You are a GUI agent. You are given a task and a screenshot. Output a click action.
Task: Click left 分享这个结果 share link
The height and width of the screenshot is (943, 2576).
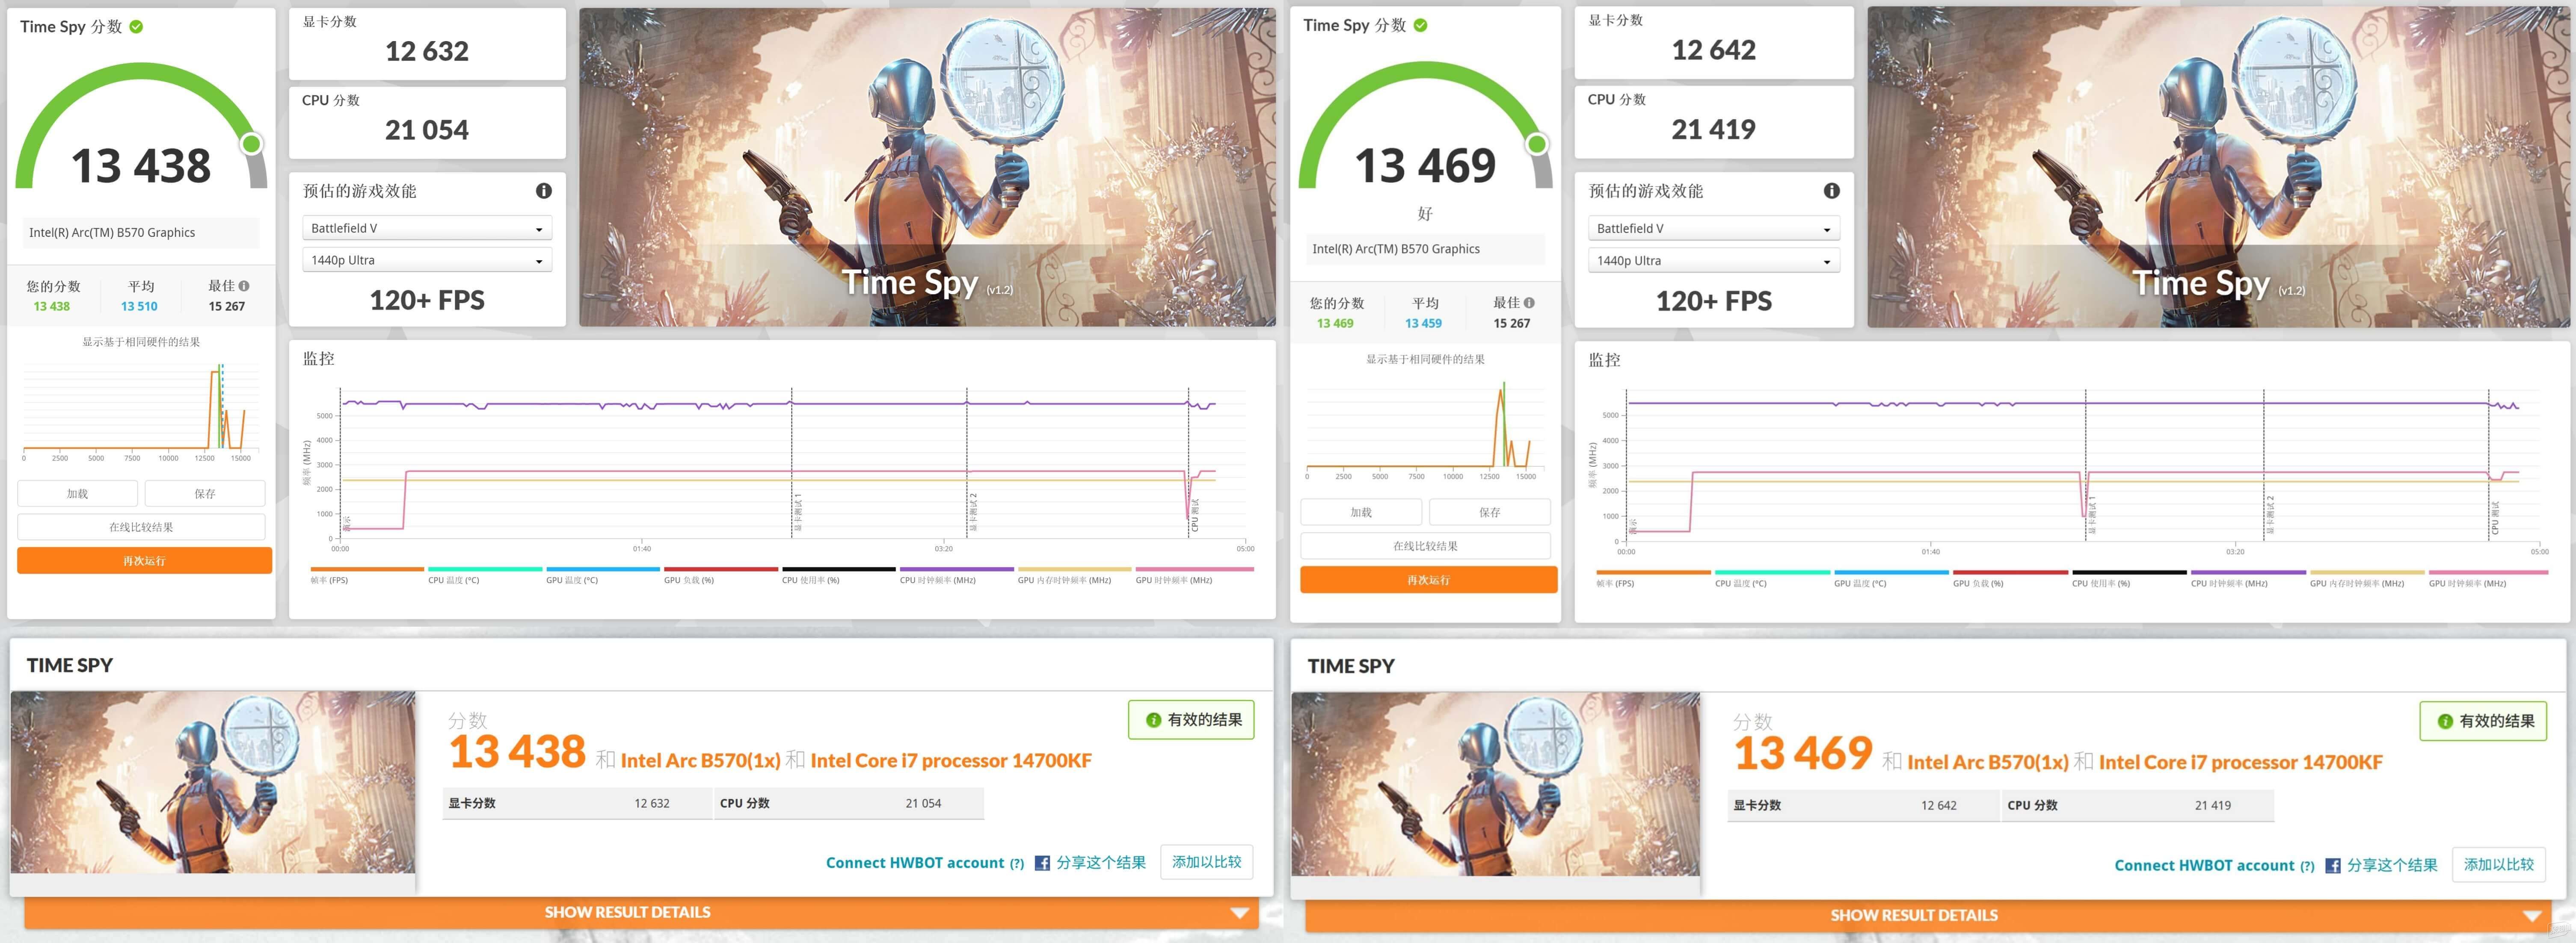[1101, 863]
